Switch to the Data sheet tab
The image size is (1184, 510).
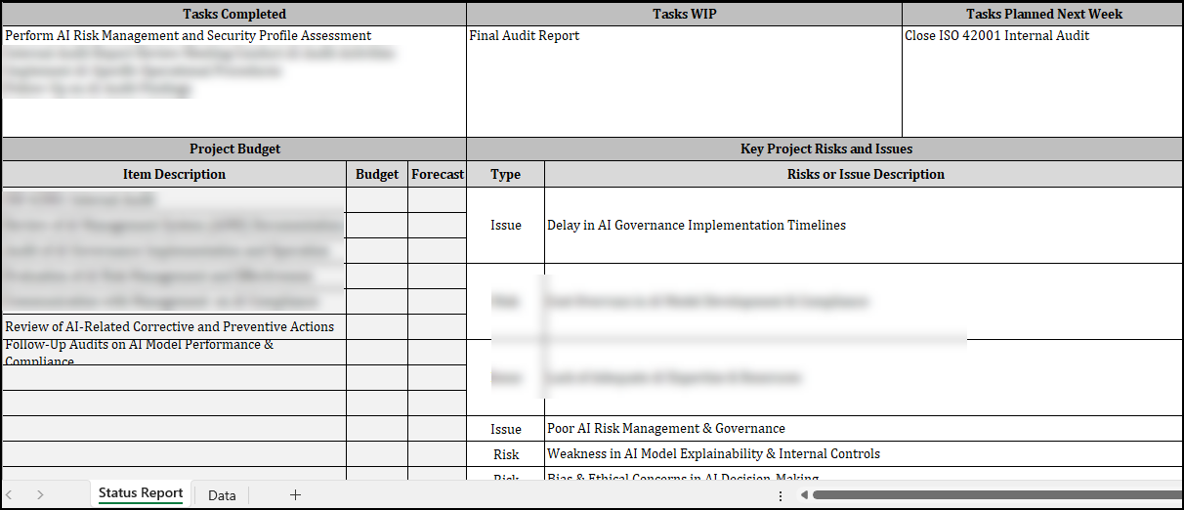coord(222,495)
